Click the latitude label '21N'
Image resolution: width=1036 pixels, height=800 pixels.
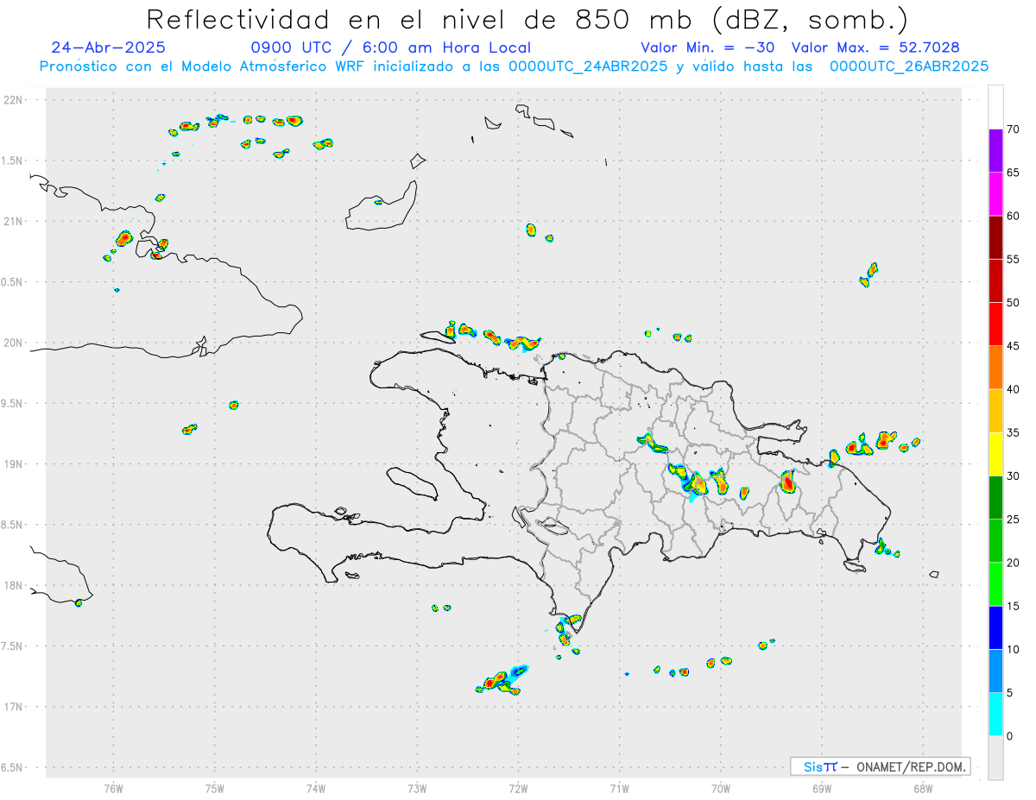pyautogui.click(x=15, y=222)
